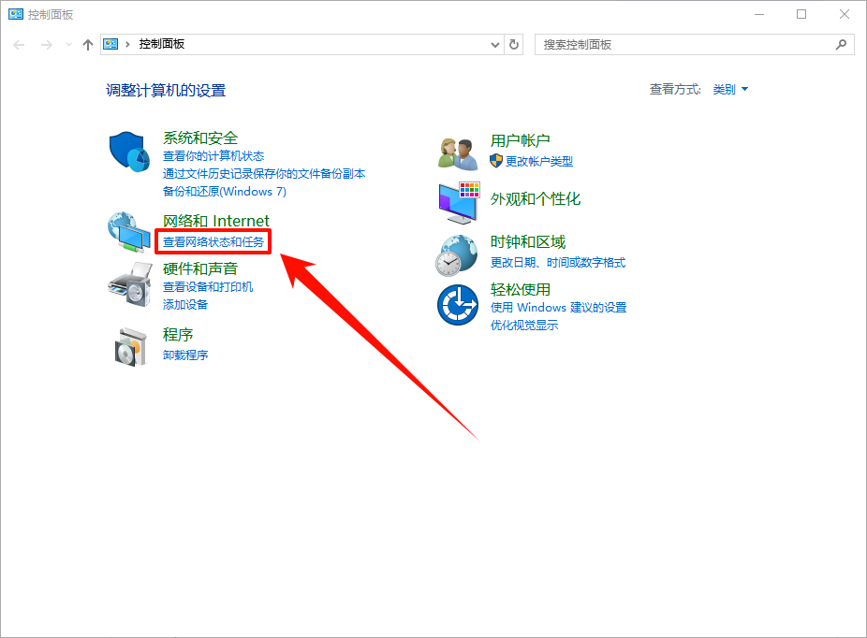Maximize the Control Panel window
Viewport: 867px width, 638px height.
point(801,14)
